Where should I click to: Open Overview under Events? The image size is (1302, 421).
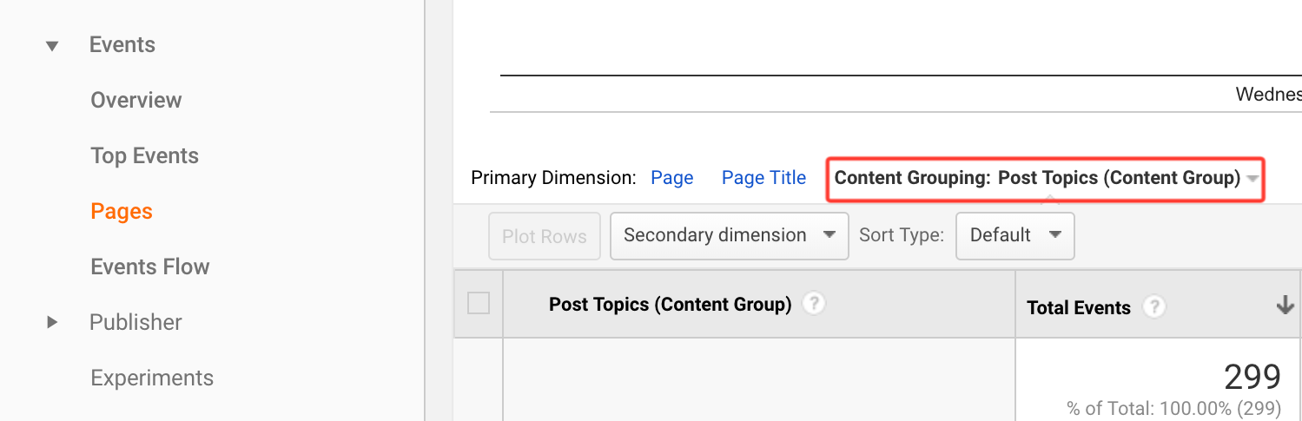(136, 100)
